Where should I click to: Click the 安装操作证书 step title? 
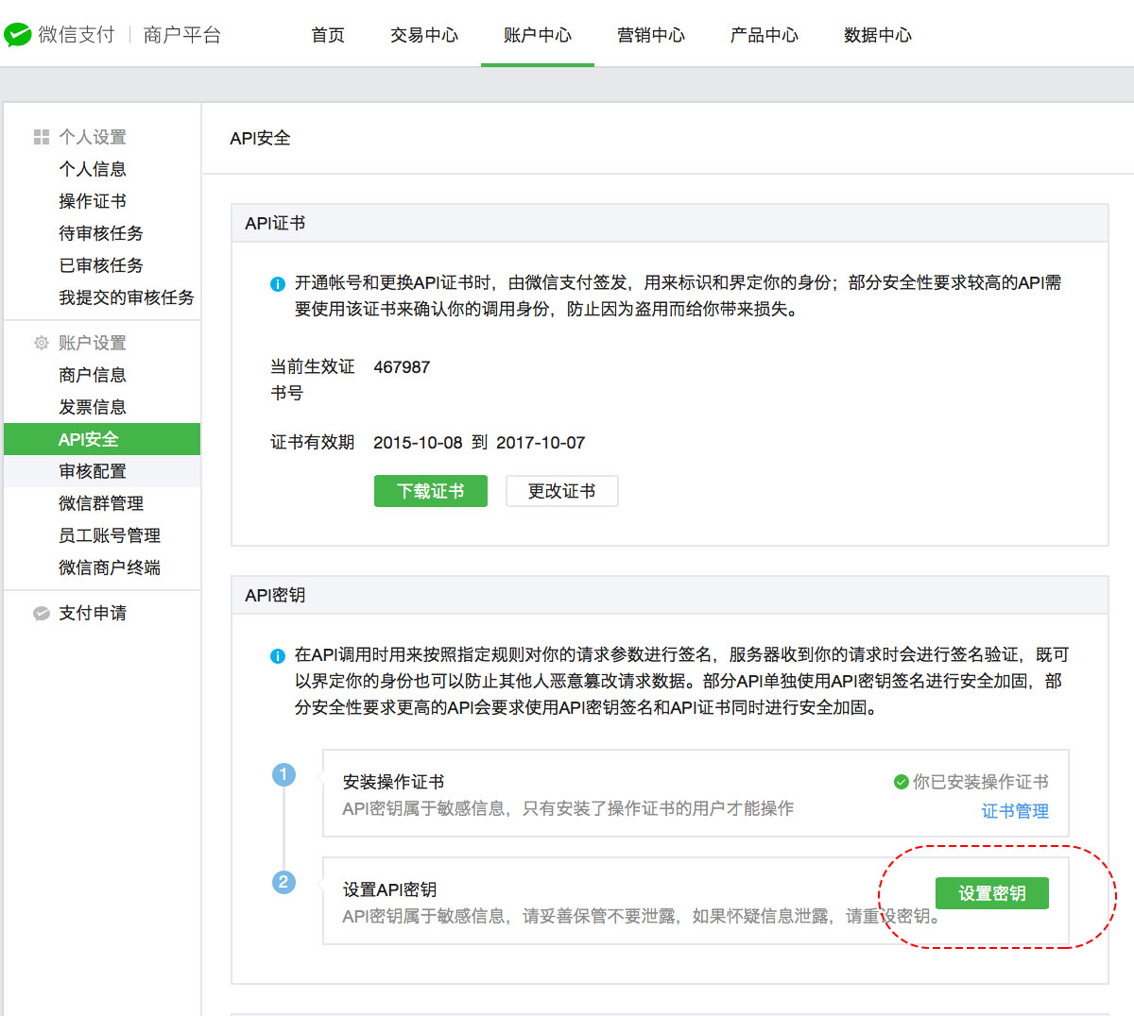[393, 782]
